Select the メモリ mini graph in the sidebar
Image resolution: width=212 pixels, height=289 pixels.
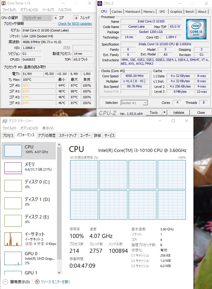(x=13, y=168)
